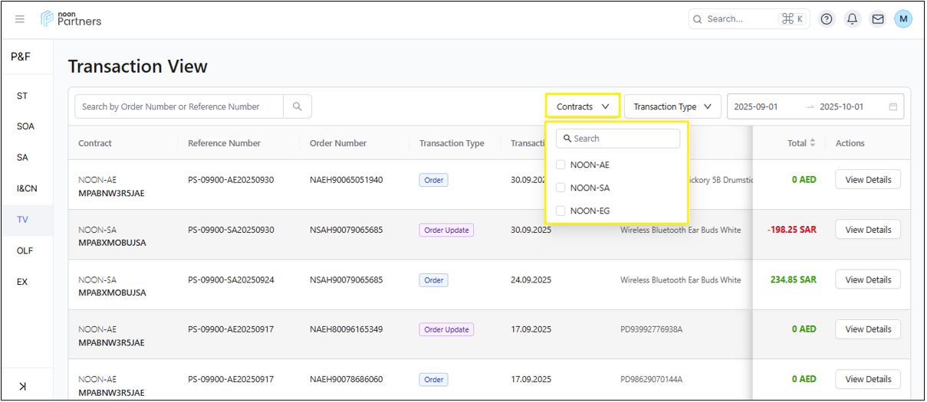Click the noon Partners logo
Screen dimensions: 927x402
coord(71,19)
